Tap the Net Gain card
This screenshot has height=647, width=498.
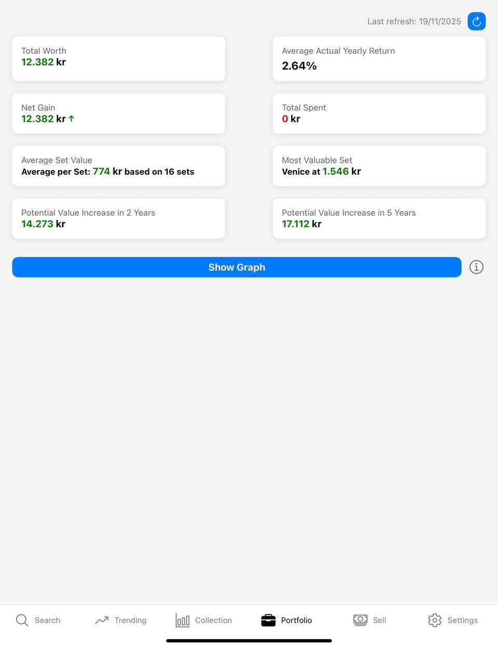coord(118,114)
